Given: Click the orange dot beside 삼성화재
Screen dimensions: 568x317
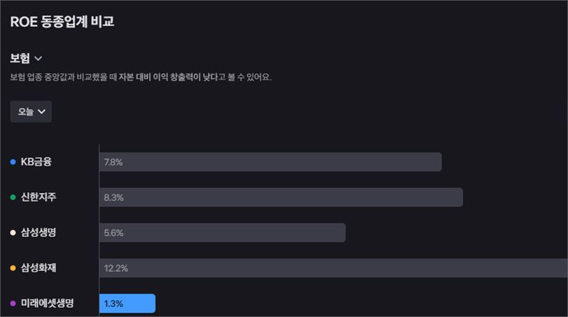Looking at the screenshot, I should pos(13,268).
